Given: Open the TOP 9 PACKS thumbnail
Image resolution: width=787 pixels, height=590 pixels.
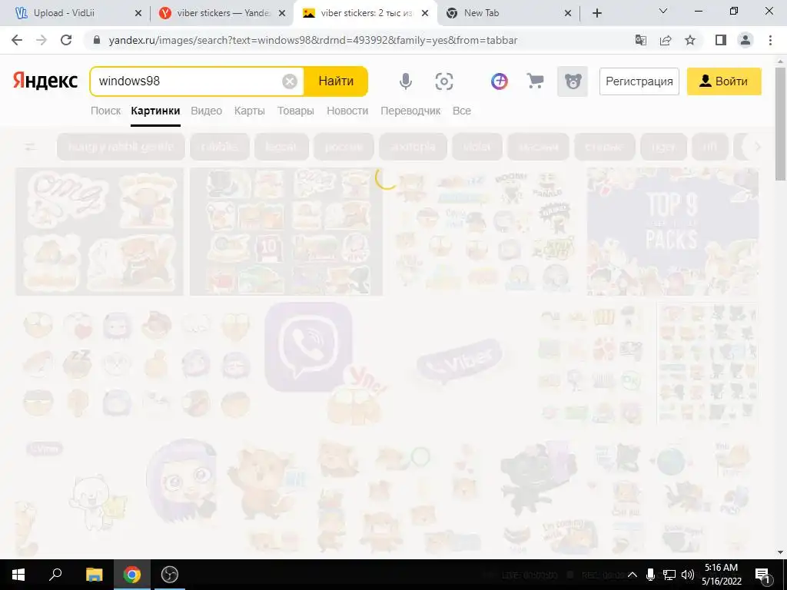Looking at the screenshot, I should 672,231.
